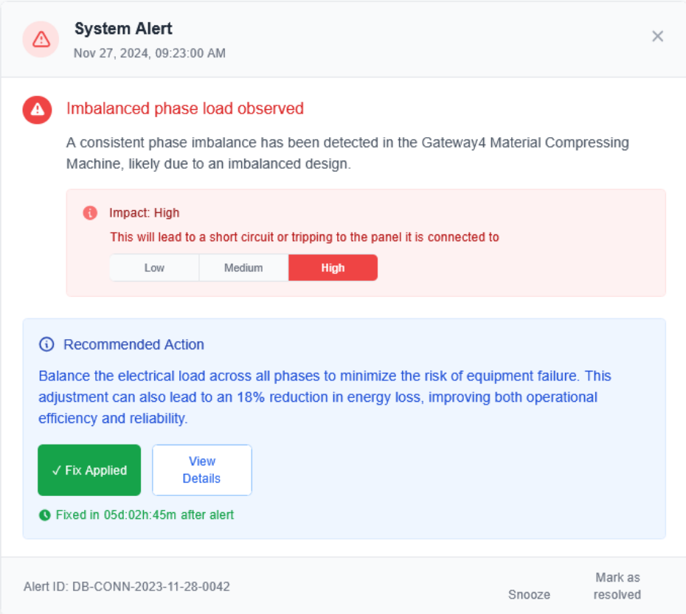The height and width of the screenshot is (614, 686).
Task: Click the red warning icon beside the alert title
Action: [37, 110]
